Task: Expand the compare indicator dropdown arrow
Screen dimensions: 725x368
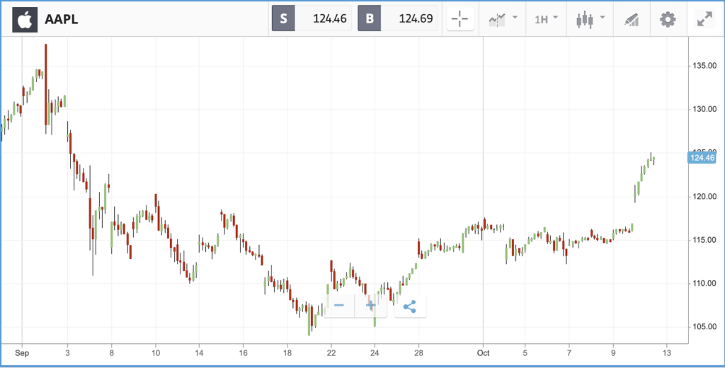Action: pos(515,18)
